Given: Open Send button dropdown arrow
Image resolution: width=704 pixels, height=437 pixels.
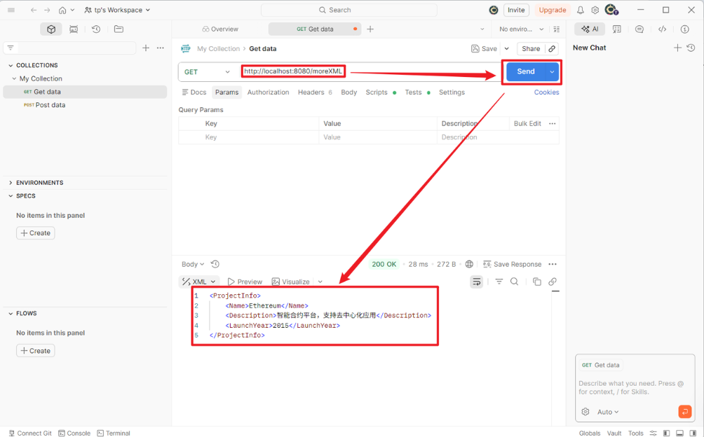Looking at the screenshot, I should [x=552, y=71].
